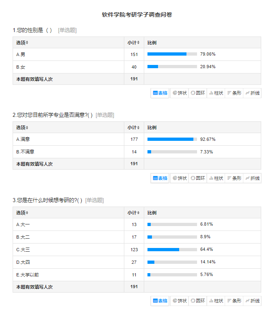273x319 pixels.
Task: Select 柱状 column chart for question 1
Action: point(216,93)
